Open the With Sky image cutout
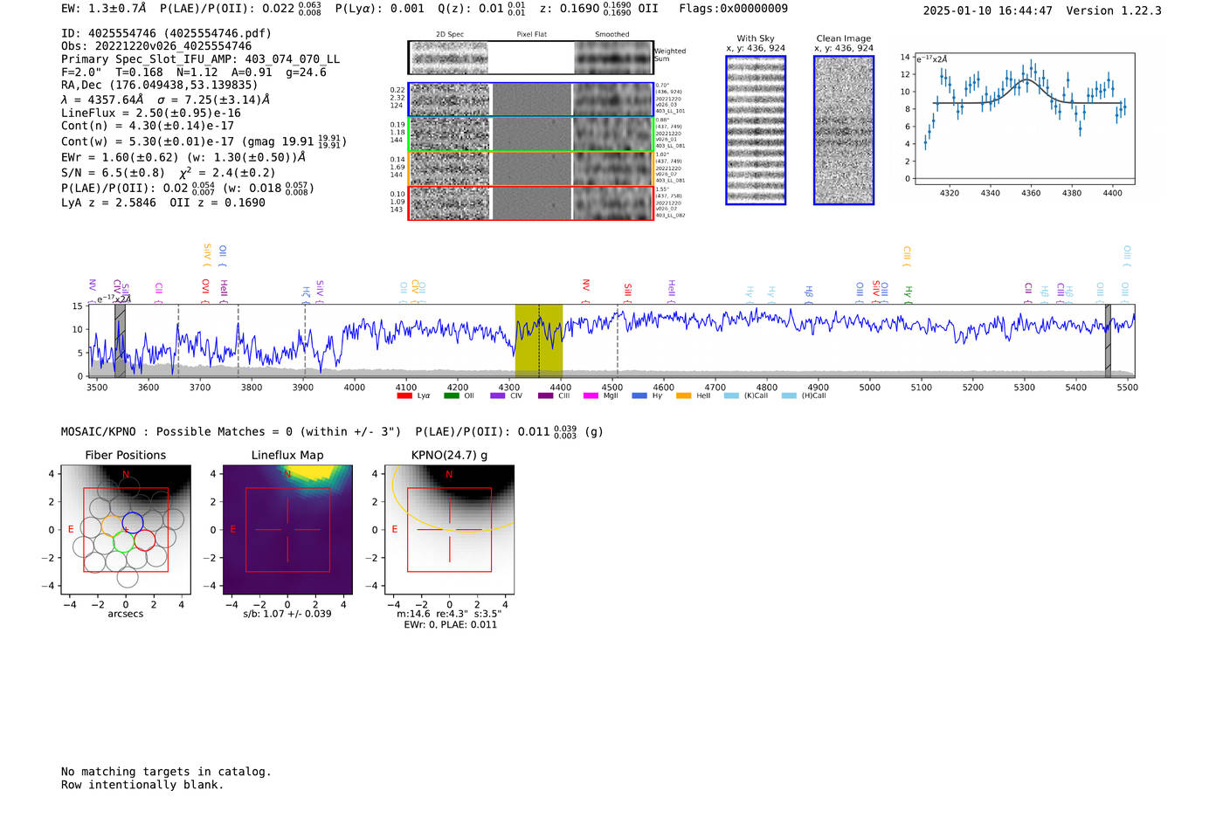This screenshot has height=832, width=1223. [756, 130]
